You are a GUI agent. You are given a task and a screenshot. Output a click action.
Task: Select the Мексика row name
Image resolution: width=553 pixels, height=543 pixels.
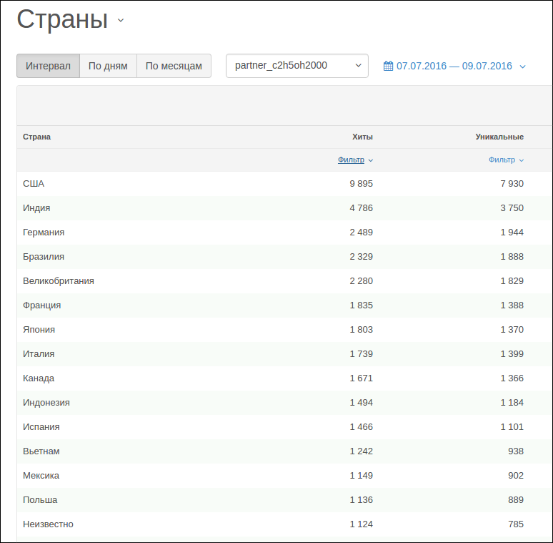point(41,476)
